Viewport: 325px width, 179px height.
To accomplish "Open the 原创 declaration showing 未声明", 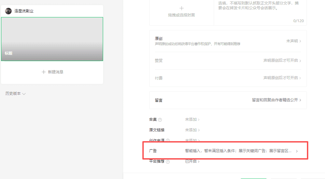I will click(294, 41).
